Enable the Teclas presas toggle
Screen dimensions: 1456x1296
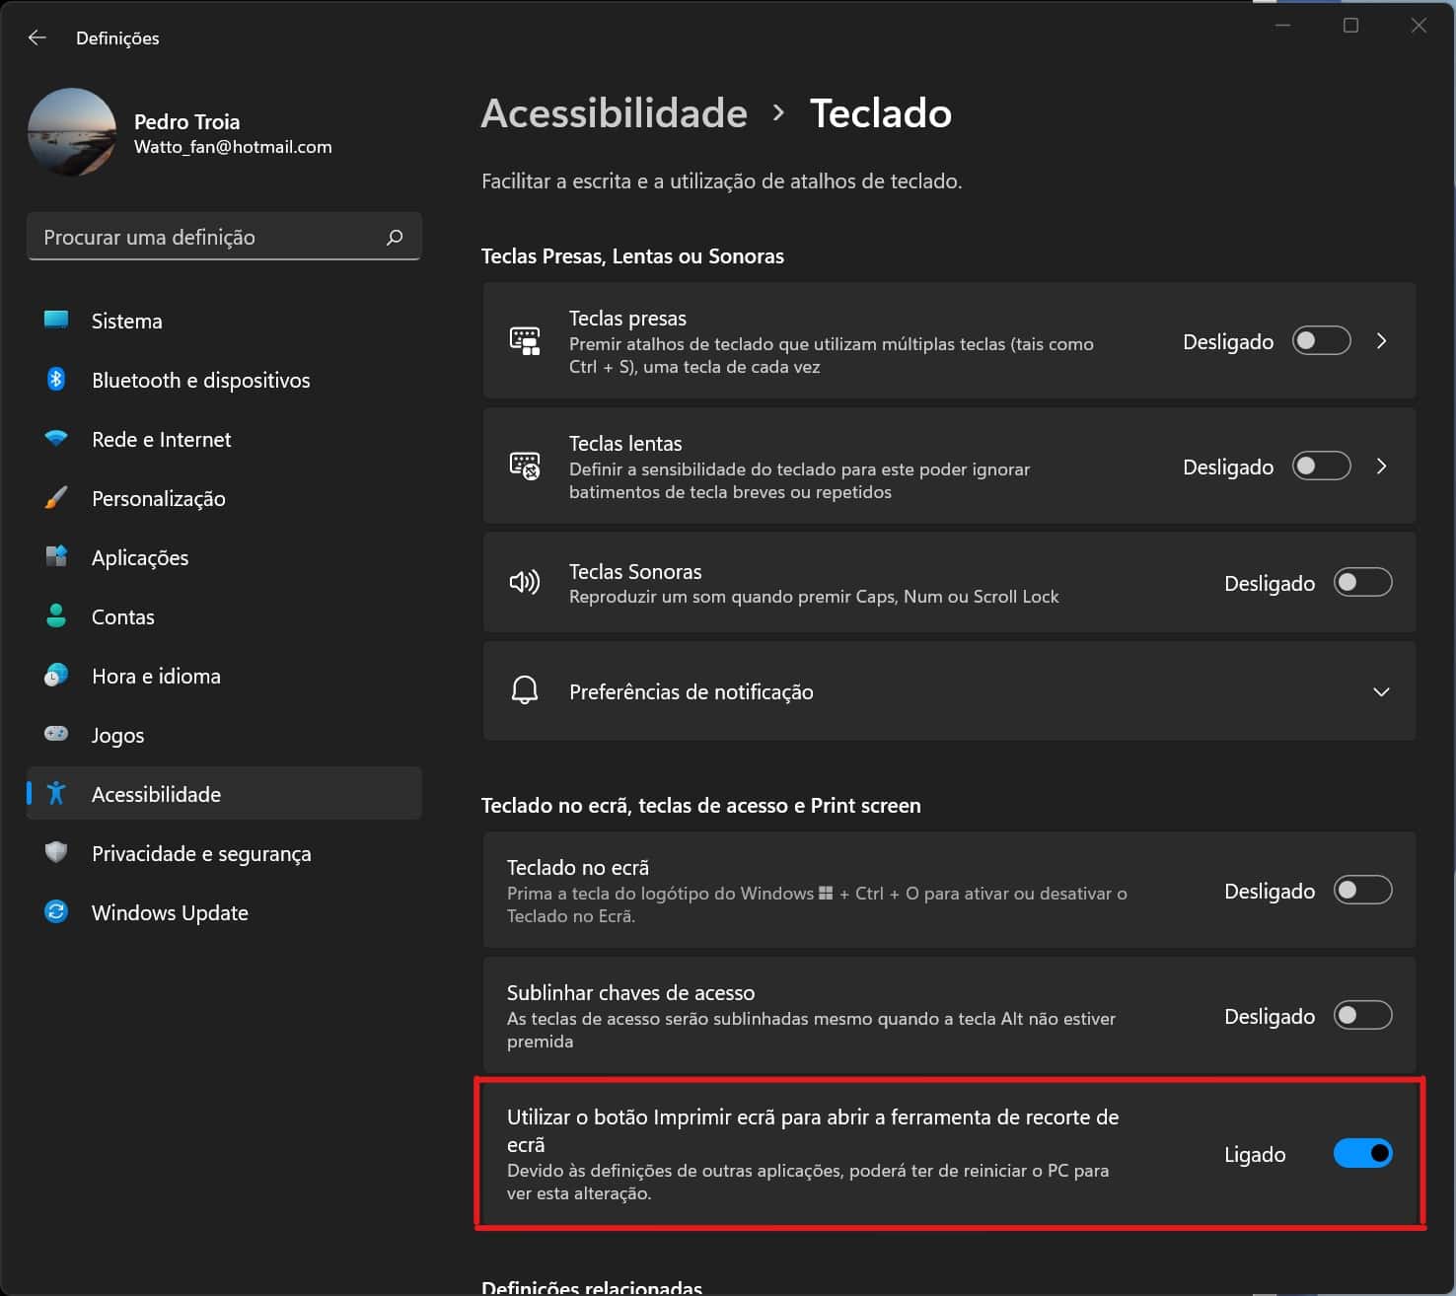point(1321,341)
